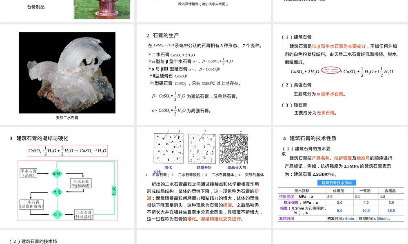Click the 凝结时间 row label

point(286,219)
